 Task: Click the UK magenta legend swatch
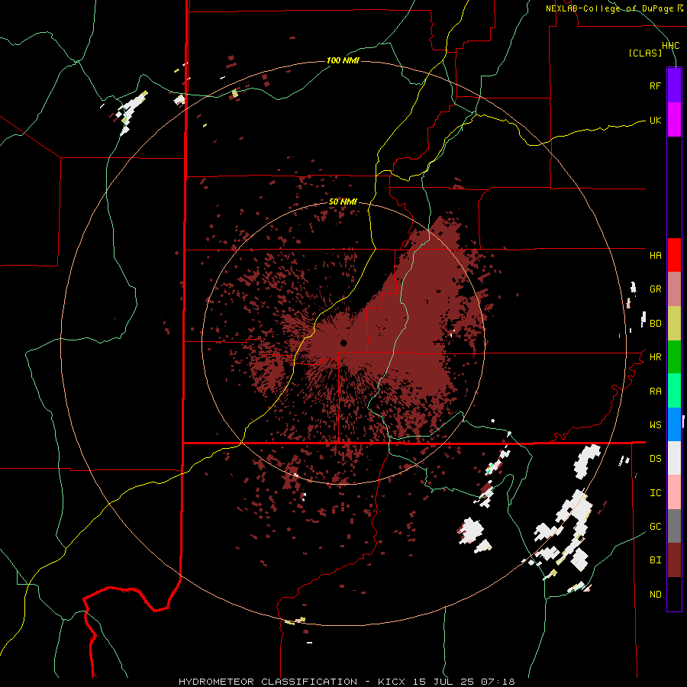pyautogui.click(x=674, y=120)
